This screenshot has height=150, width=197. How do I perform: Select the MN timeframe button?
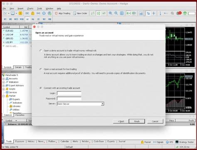[49, 19]
